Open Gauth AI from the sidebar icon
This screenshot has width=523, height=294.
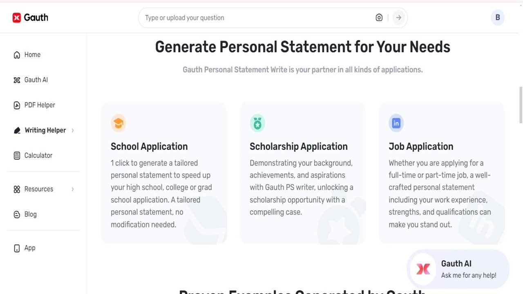pos(16,80)
